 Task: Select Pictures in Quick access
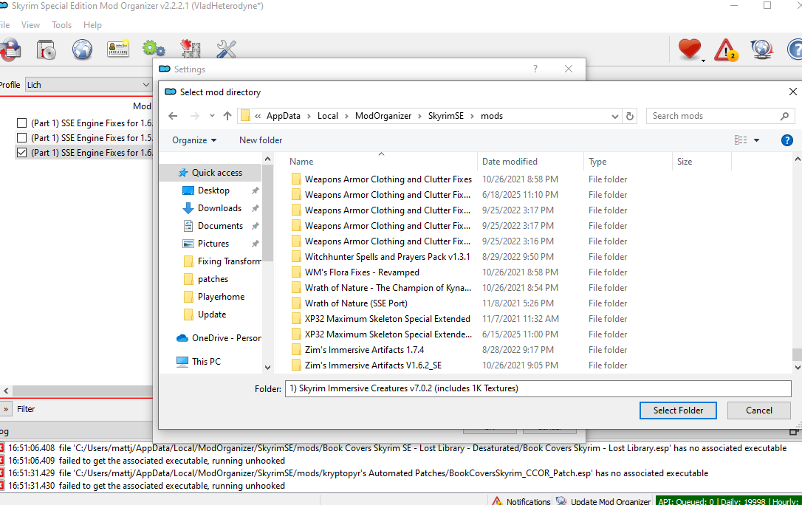213,244
